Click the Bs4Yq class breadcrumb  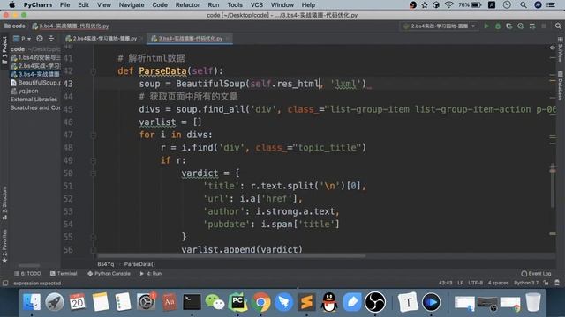tap(106, 264)
